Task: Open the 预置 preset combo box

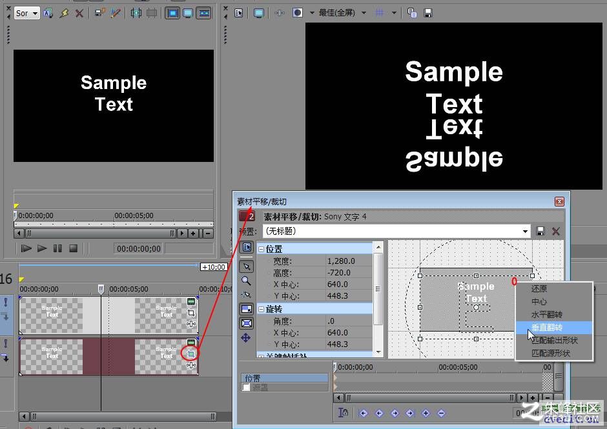Action: pyautogui.click(x=396, y=232)
